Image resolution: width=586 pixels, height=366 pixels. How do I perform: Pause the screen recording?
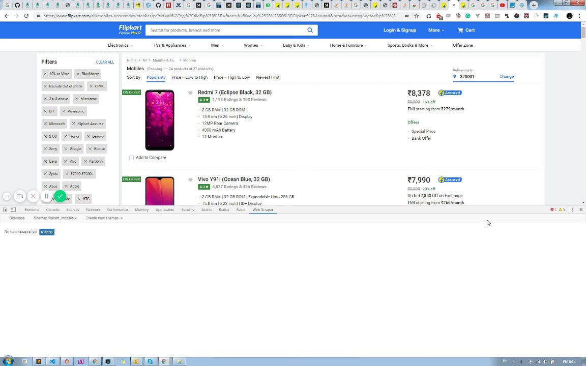[47, 196]
